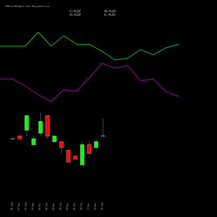Screen dimensions: 217x217
Task: Select the 03 Sep date label
Action: pos(53,206)
